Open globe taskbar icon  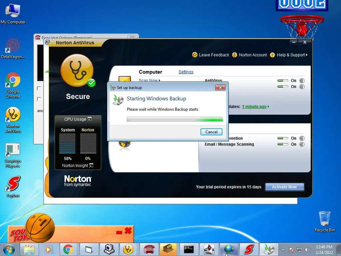click(229, 249)
